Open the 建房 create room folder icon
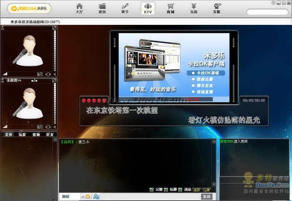Screen dimensions: 292x201 coord(102,8)
